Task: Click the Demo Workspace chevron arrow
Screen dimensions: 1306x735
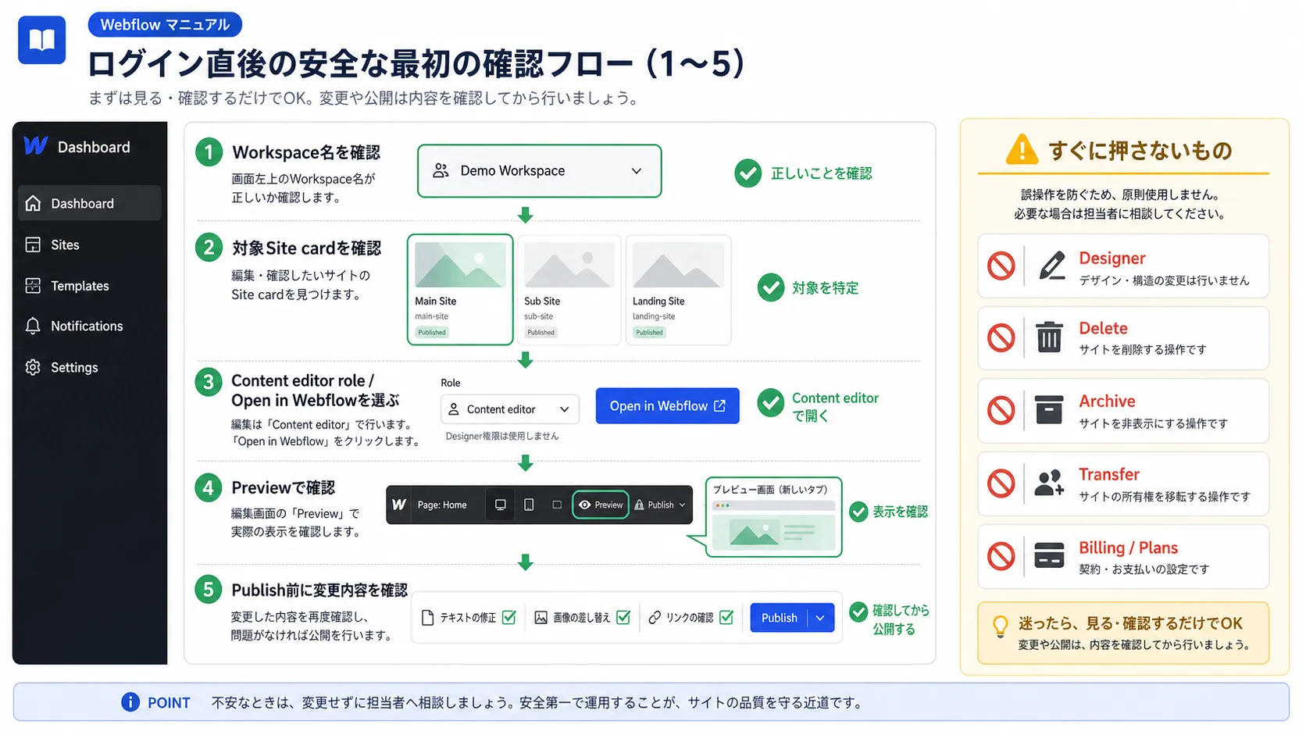Action: tap(637, 171)
